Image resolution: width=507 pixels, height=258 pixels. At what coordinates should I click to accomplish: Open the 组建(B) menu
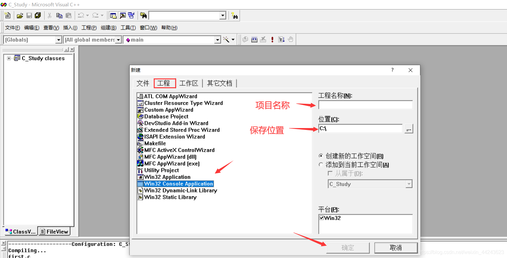click(x=108, y=28)
